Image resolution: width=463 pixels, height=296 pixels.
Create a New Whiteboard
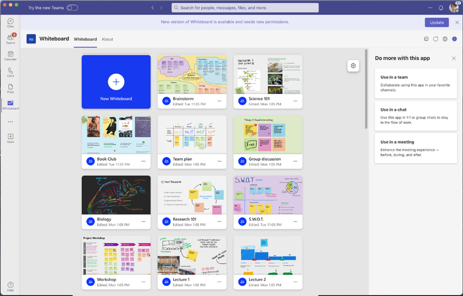116,82
